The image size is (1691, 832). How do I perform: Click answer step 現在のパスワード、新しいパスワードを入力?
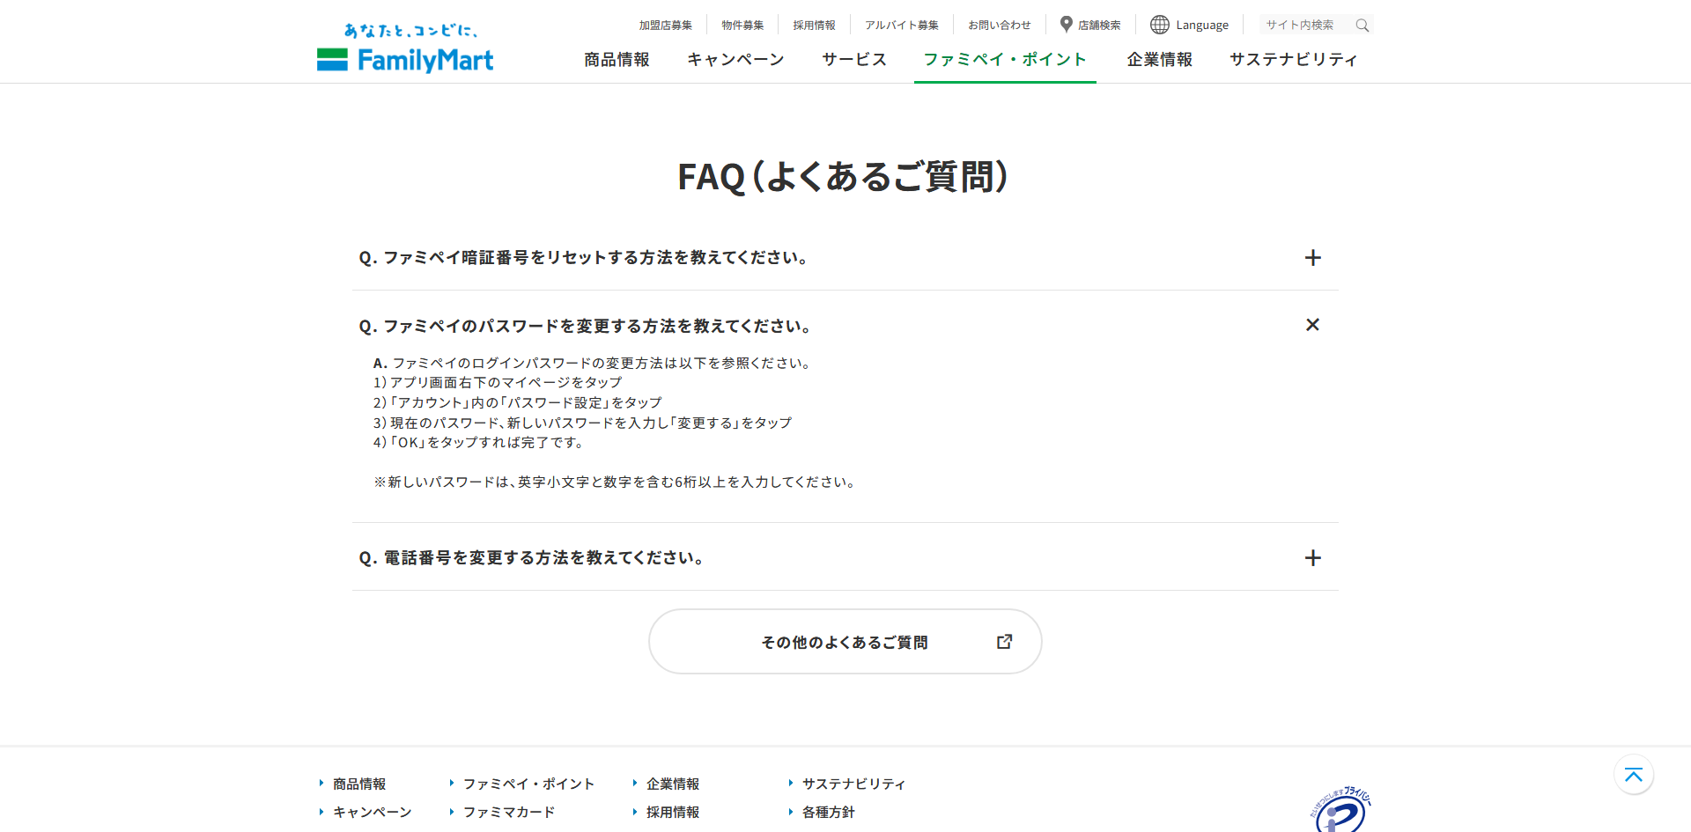click(x=583, y=423)
